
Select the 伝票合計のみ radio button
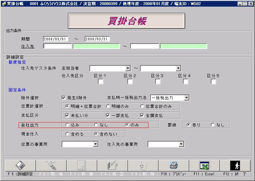pyautogui.click(x=142, y=106)
